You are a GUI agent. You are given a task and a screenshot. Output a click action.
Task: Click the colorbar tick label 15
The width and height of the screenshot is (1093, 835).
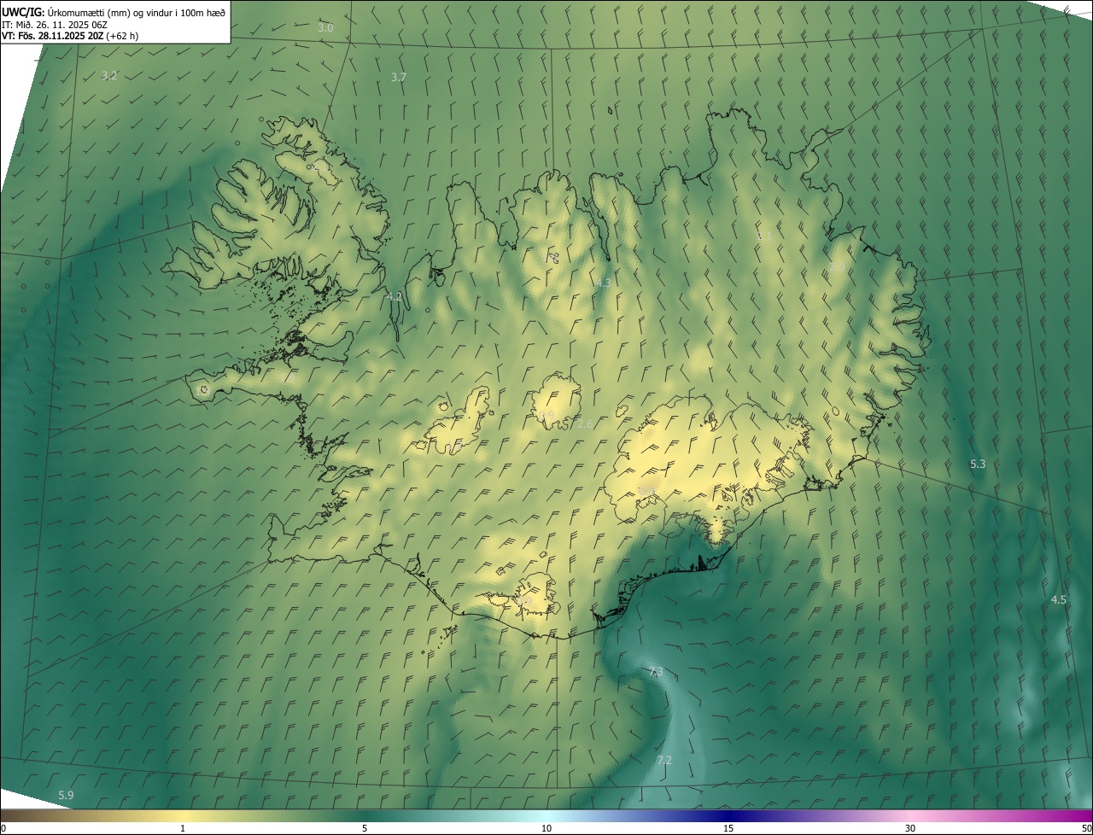[728, 829]
